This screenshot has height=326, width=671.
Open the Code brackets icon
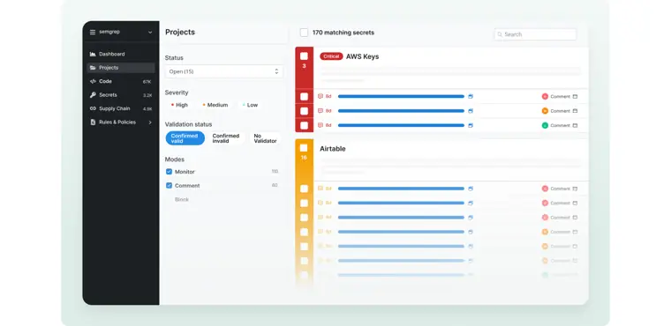tap(93, 81)
